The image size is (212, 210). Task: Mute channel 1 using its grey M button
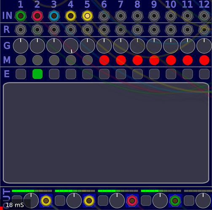(x=21, y=60)
